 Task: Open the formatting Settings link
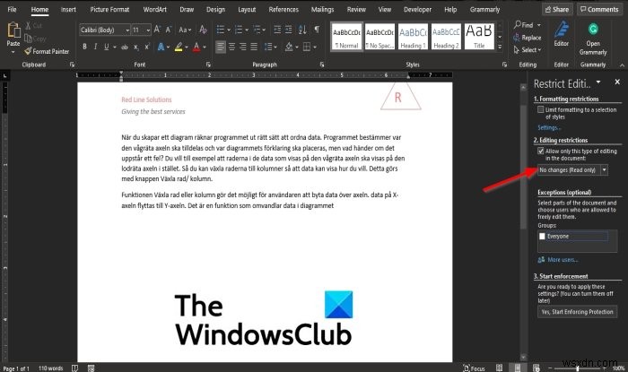point(549,127)
